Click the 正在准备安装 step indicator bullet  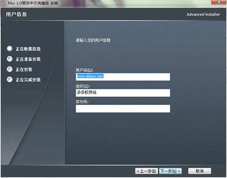(x=9, y=59)
